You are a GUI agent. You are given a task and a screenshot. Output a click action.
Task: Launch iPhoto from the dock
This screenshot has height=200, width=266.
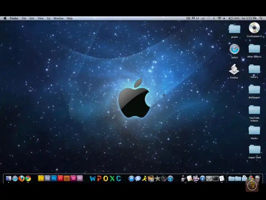[151, 178]
